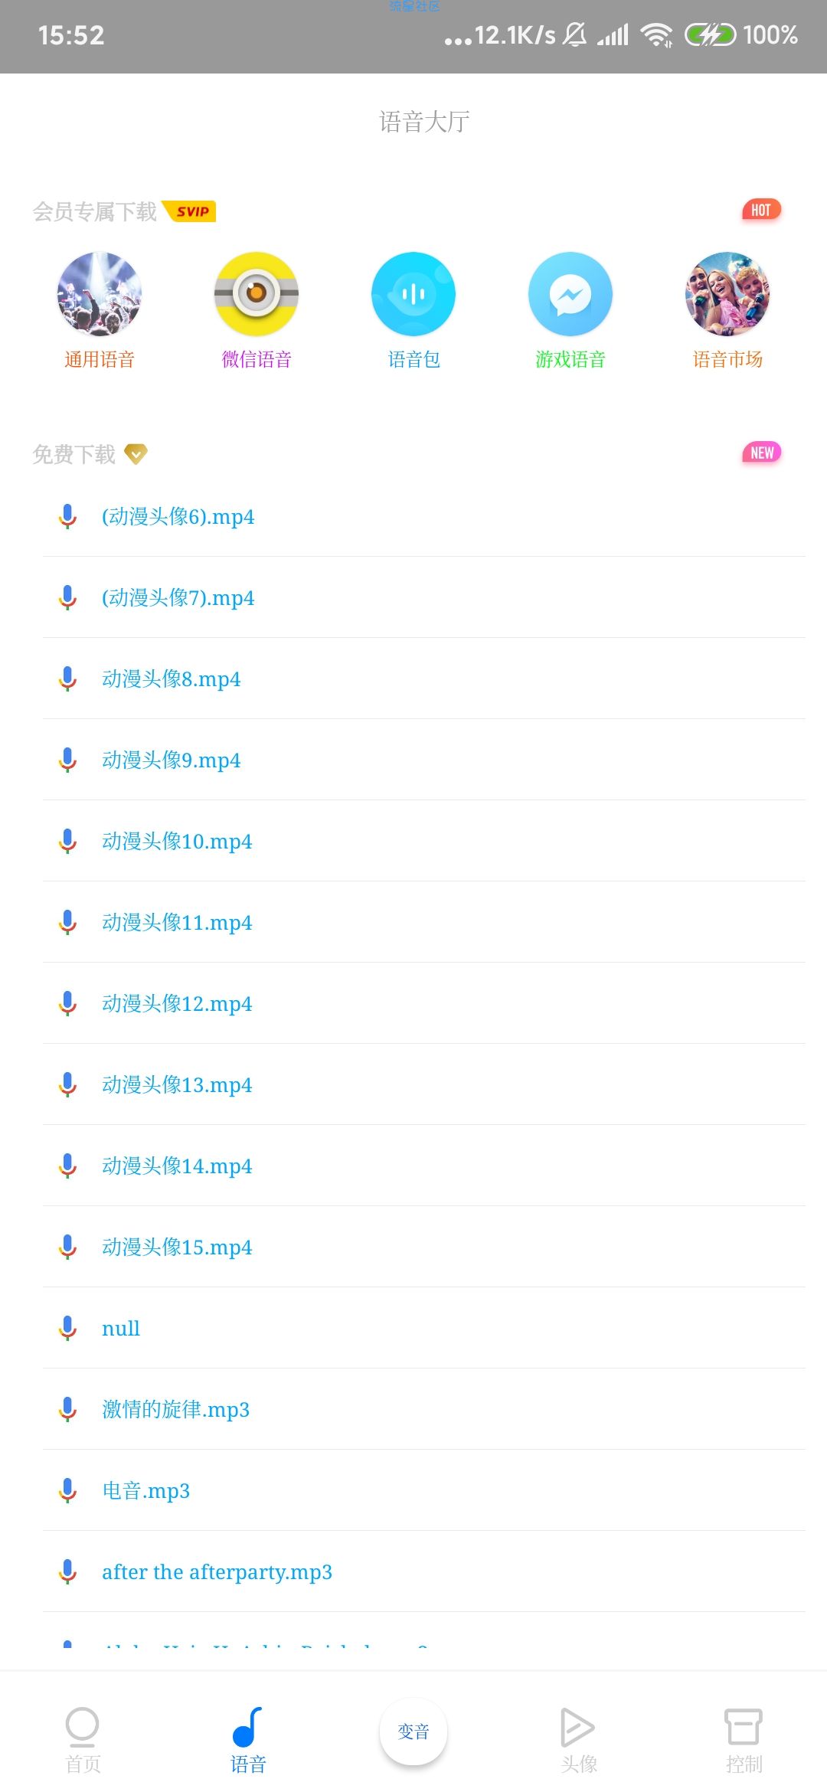The image size is (827, 1792).
Task: Open the 通用语音 concert icon
Action: click(x=100, y=294)
